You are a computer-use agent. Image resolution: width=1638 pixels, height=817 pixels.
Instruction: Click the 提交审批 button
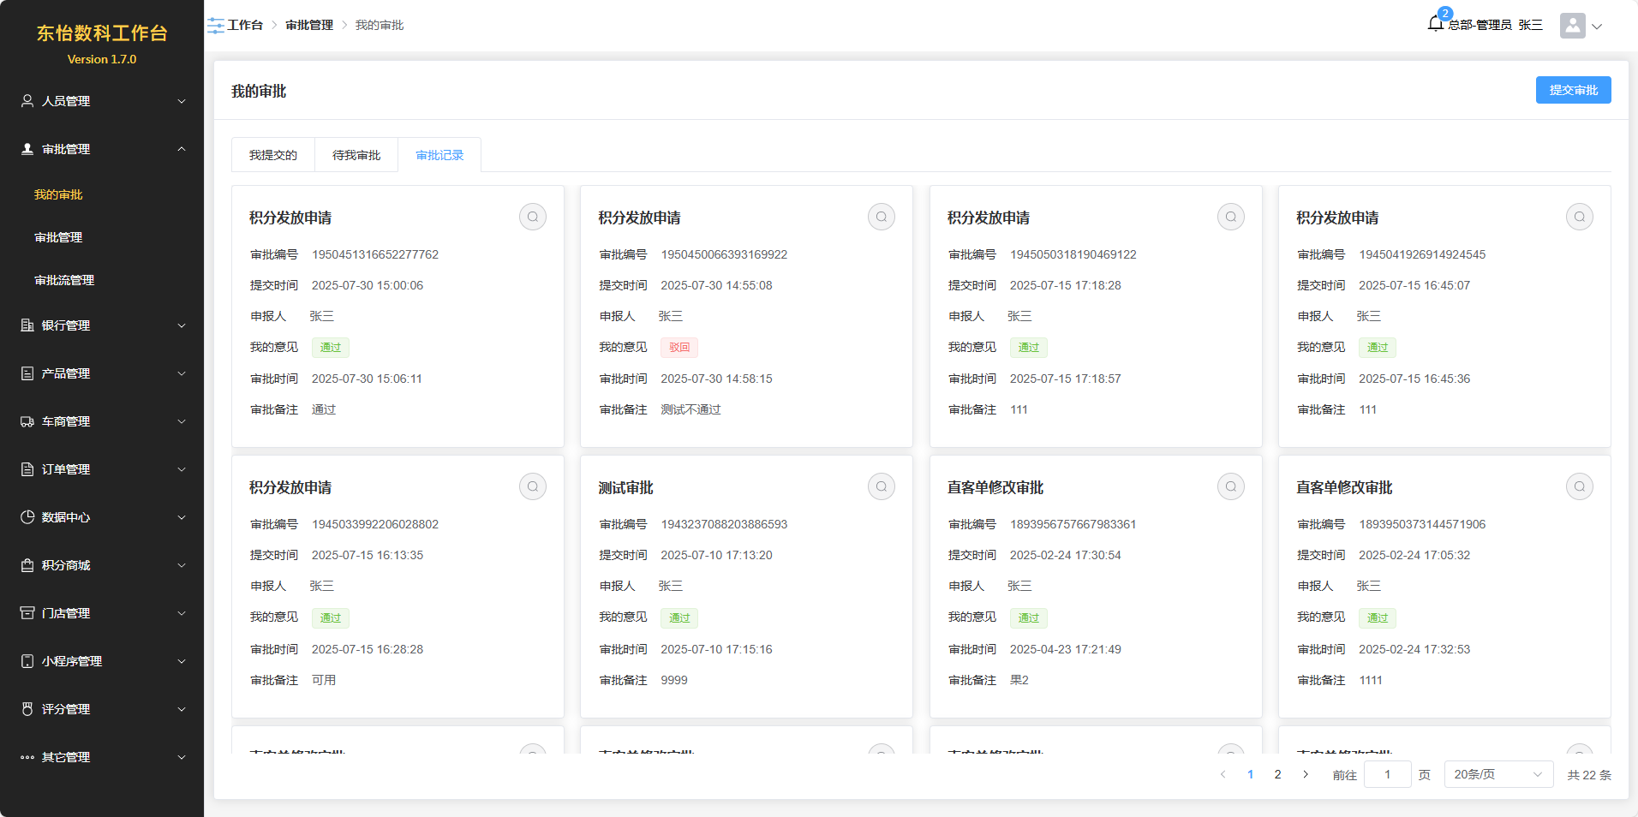(1573, 90)
